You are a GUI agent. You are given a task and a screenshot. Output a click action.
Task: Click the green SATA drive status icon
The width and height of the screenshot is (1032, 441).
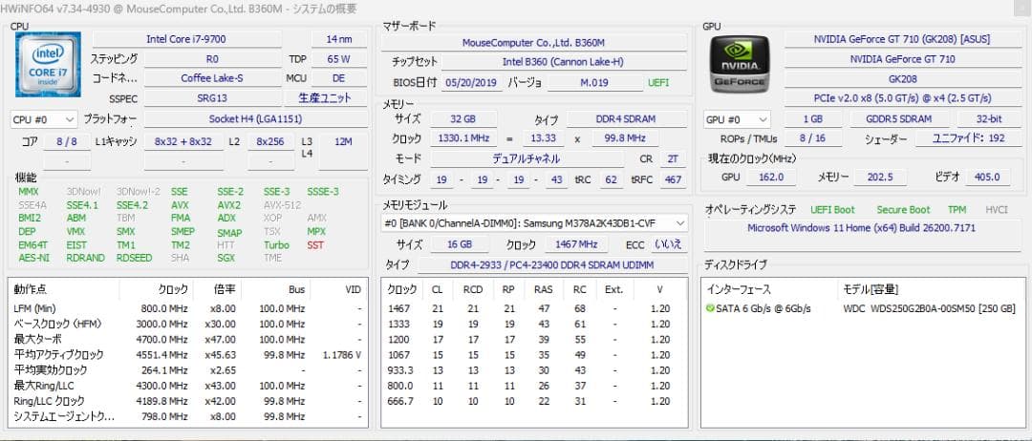click(709, 308)
